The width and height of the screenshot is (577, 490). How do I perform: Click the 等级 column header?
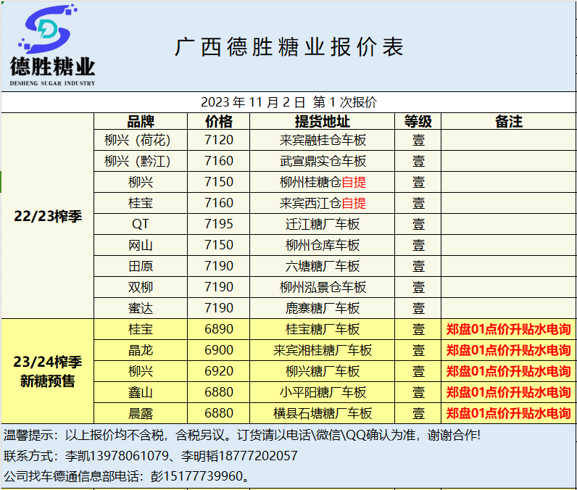point(418,122)
